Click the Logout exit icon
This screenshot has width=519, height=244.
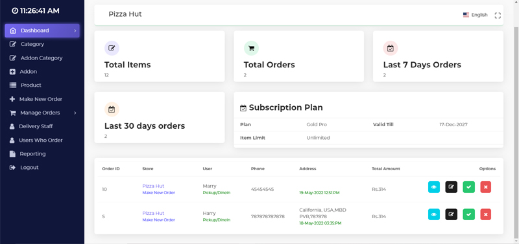(x=12, y=168)
